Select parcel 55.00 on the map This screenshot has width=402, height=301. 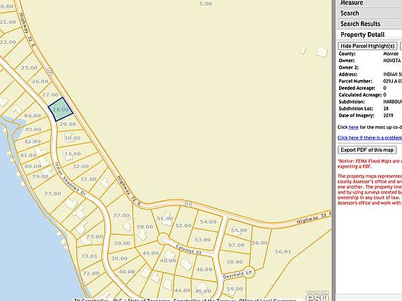click(239, 230)
